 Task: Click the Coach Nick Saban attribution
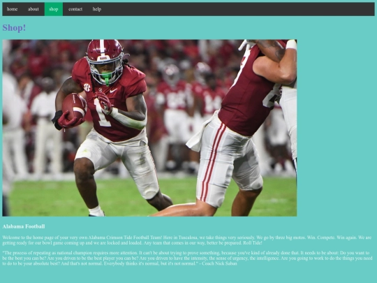(219, 263)
